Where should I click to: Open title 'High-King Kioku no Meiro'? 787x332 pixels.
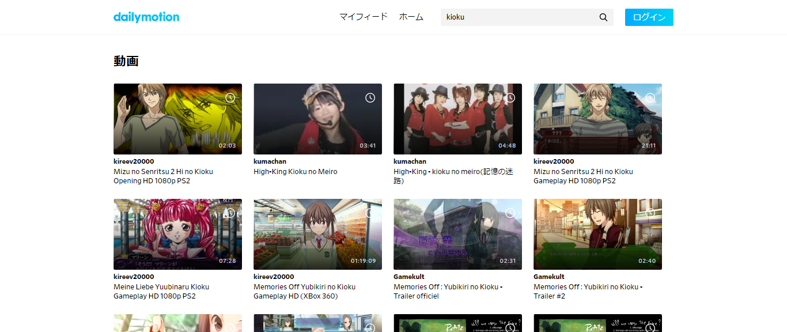(296, 172)
